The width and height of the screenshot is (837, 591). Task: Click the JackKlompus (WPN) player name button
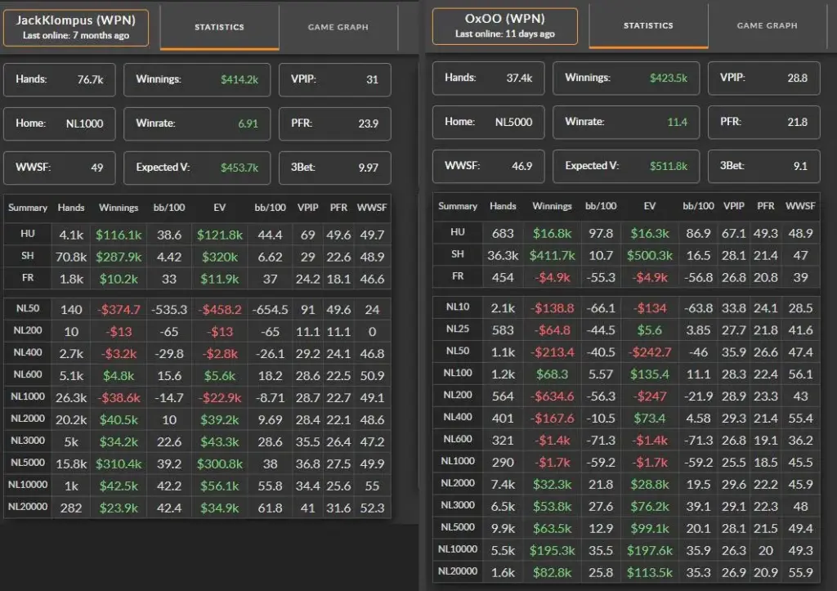[x=76, y=27]
